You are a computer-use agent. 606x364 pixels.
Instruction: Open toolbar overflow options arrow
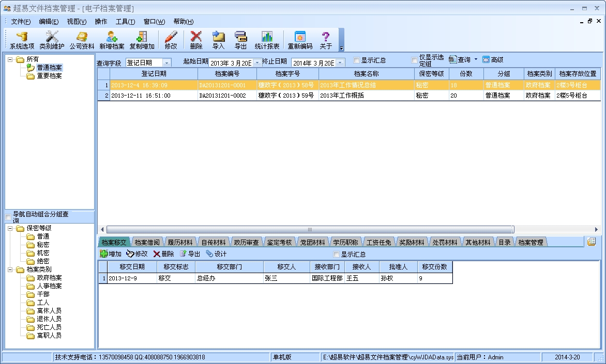click(x=341, y=48)
